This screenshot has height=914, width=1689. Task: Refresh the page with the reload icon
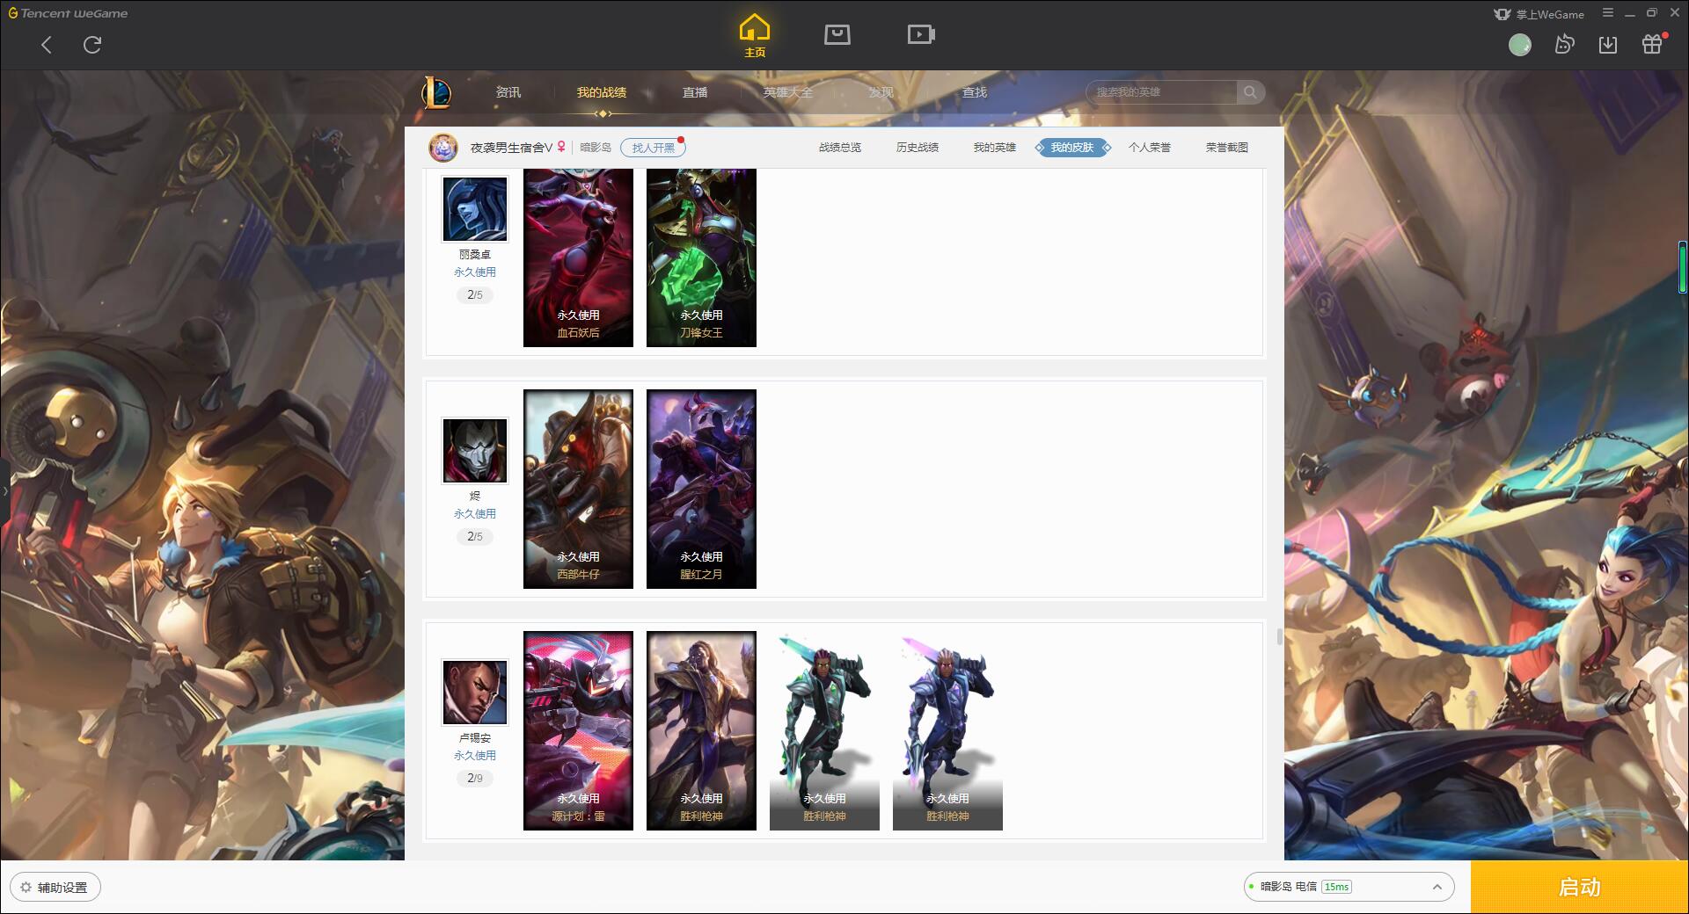(x=92, y=45)
